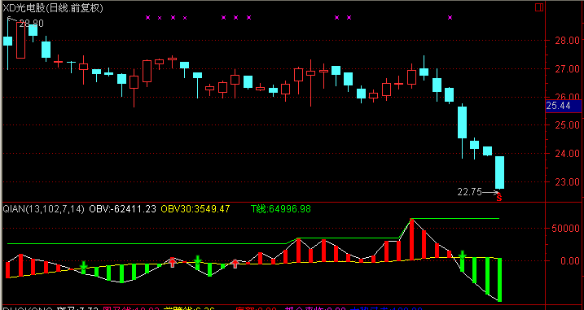
Task: Click the red square icon in the top-right corner
Action: (x=539, y=7)
